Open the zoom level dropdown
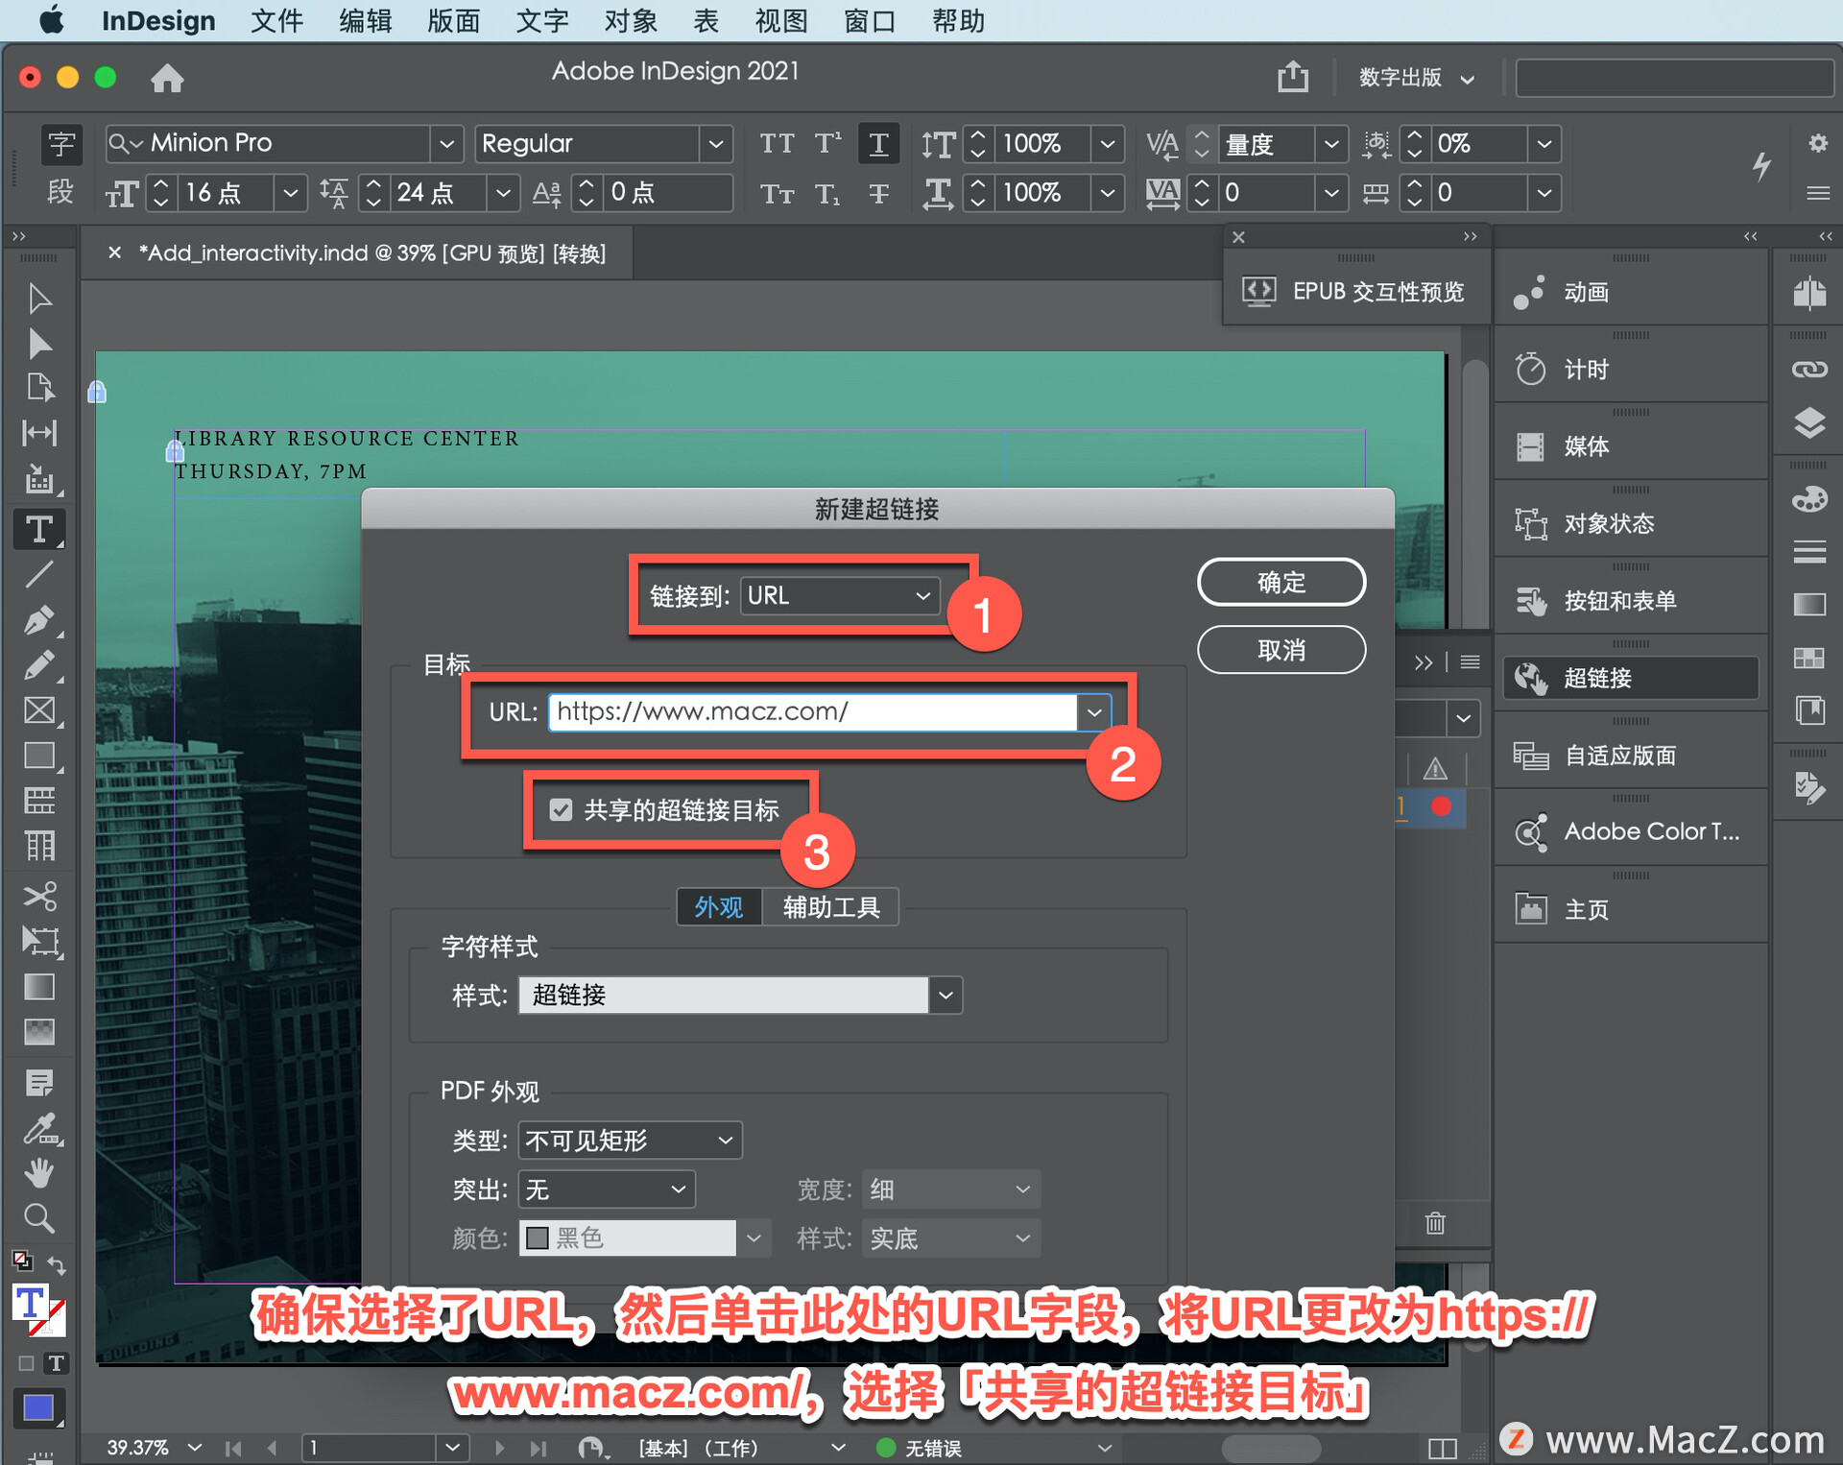This screenshot has height=1465, width=1843. [x=195, y=1447]
